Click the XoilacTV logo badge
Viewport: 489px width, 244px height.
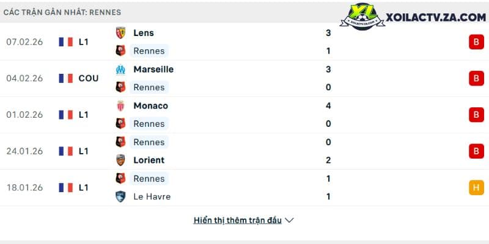362,16
